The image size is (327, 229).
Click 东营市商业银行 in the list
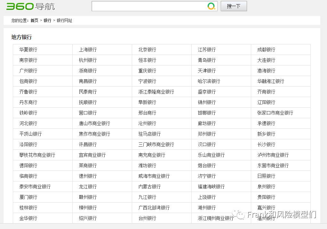coord(273,165)
